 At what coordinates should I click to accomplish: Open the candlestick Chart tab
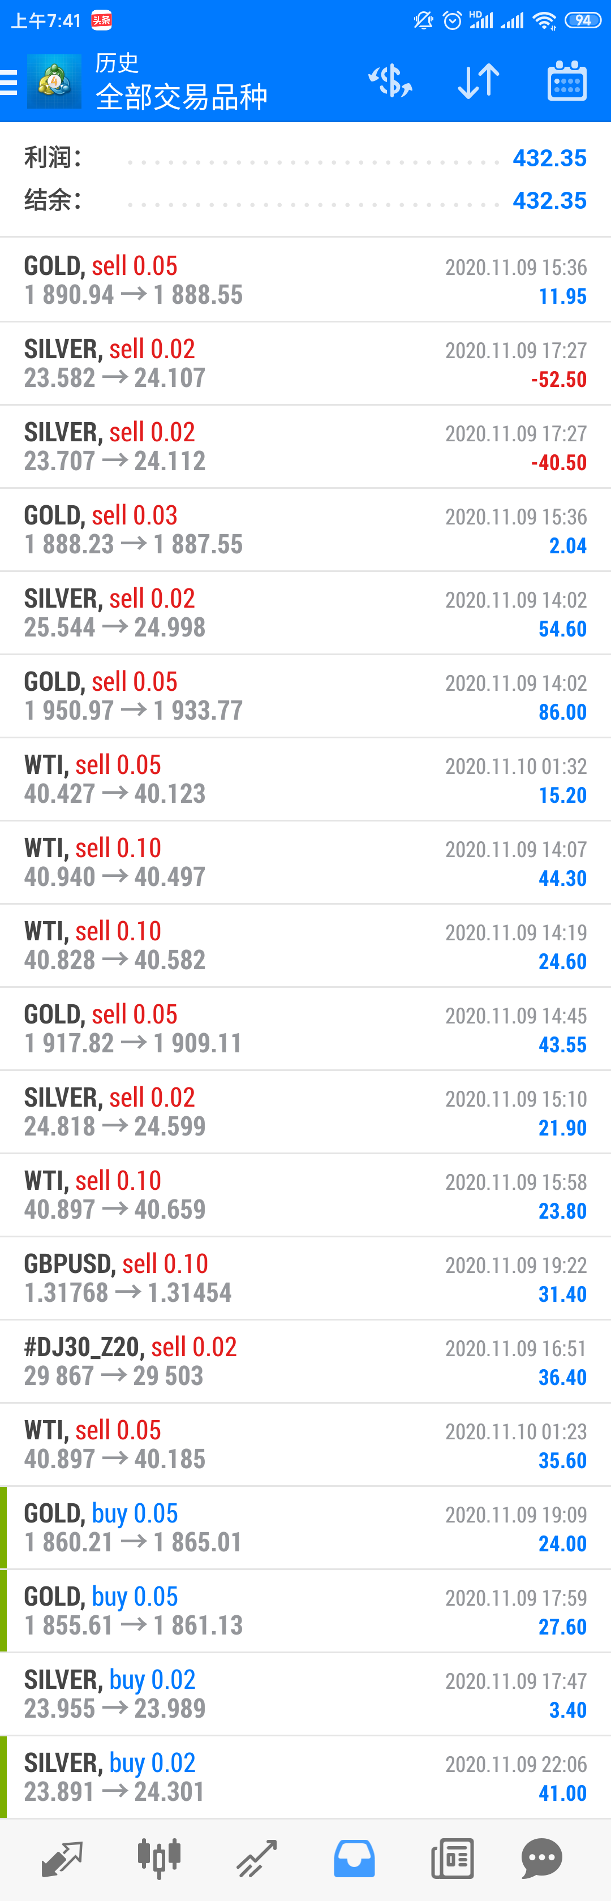click(158, 1857)
